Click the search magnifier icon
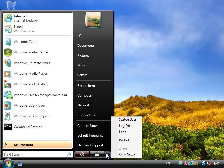The height and width of the screenshot is (168, 224). point(69,154)
